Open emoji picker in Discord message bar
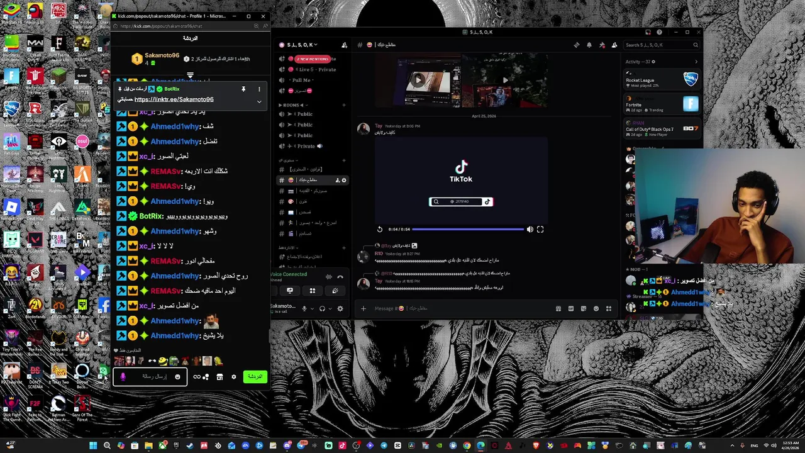The image size is (805, 453). coord(596,308)
